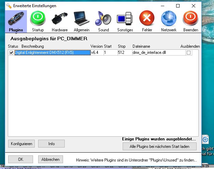Image resolution: width=214 pixels, height=169 pixels.
Task: Go to Sonstiges settings
Action: 125,21
